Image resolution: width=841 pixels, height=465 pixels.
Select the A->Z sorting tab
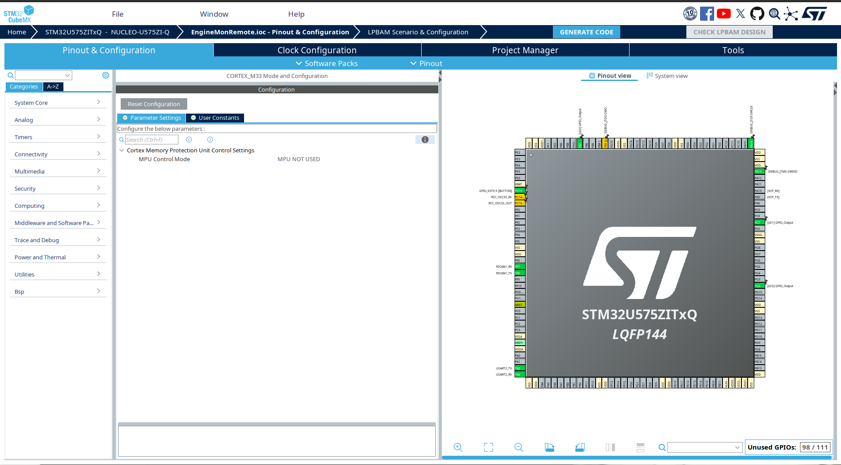pyautogui.click(x=53, y=86)
